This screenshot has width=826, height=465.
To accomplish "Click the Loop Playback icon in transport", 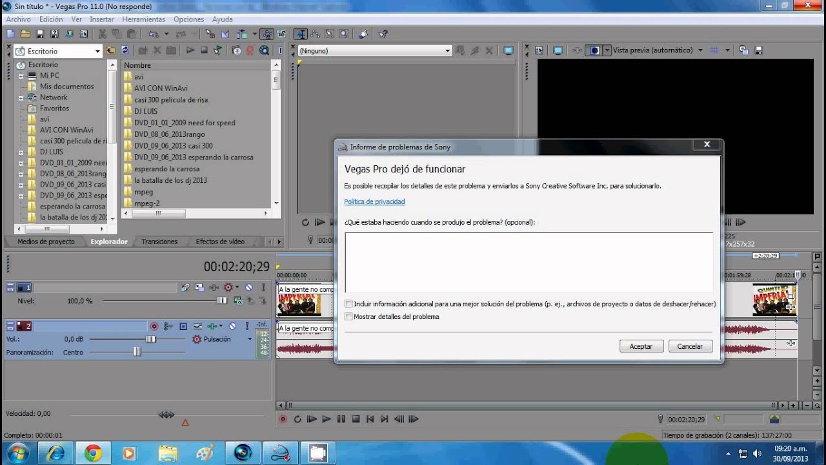I will [x=297, y=419].
